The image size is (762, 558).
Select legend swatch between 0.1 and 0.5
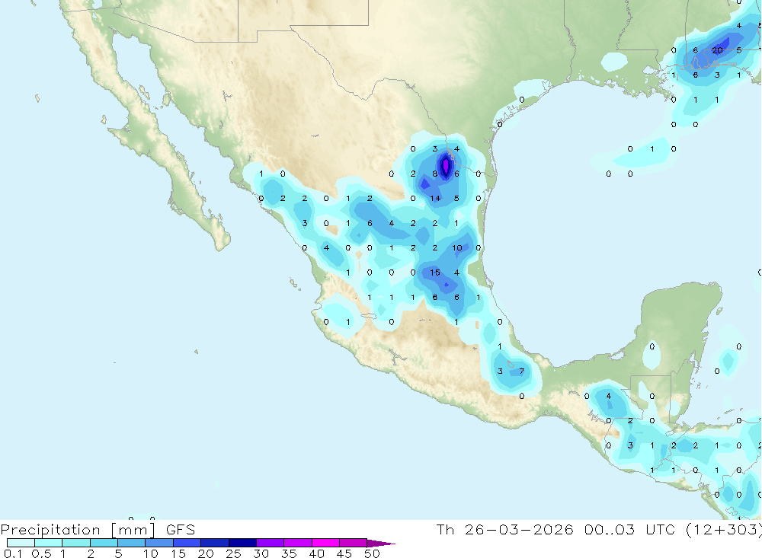tap(21, 543)
